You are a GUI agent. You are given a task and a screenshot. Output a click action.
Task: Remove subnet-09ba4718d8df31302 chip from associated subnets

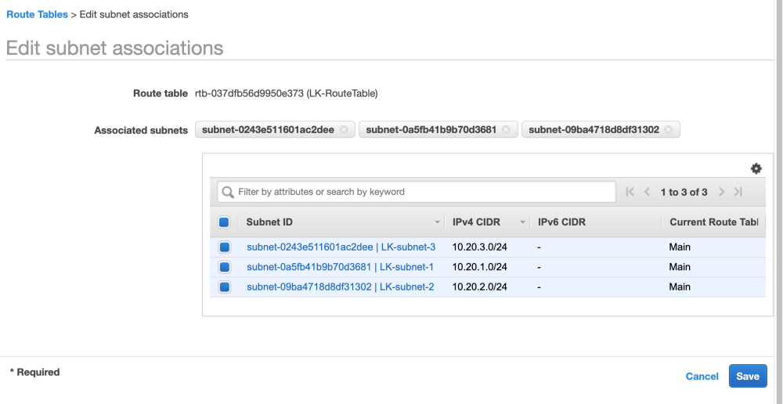point(668,130)
